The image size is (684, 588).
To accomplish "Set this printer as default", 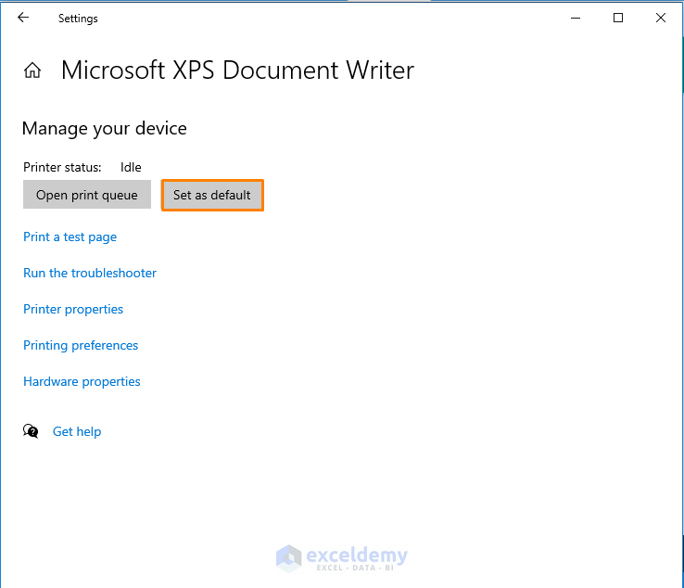I will click(x=212, y=195).
